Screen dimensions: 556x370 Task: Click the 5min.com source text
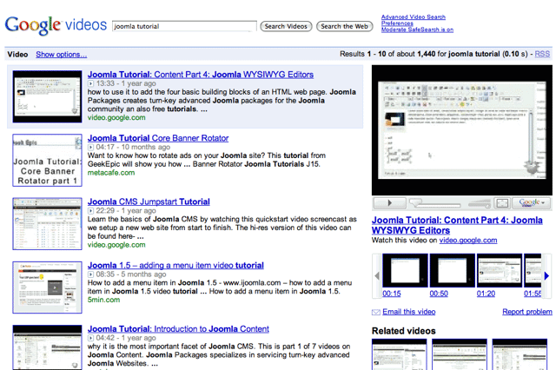click(103, 300)
